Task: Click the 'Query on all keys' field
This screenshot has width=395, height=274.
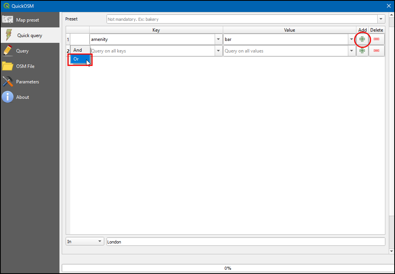Action: pyautogui.click(x=152, y=51)
